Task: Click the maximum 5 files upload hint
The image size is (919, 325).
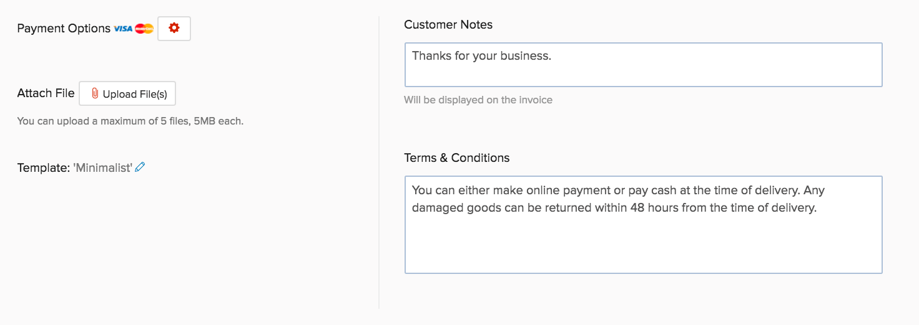Action: pos(130,121)
